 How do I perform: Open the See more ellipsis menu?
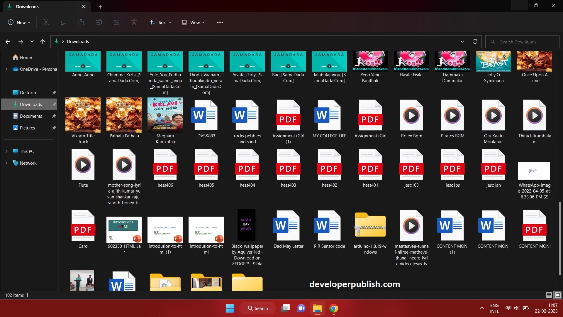coord(220,22)
